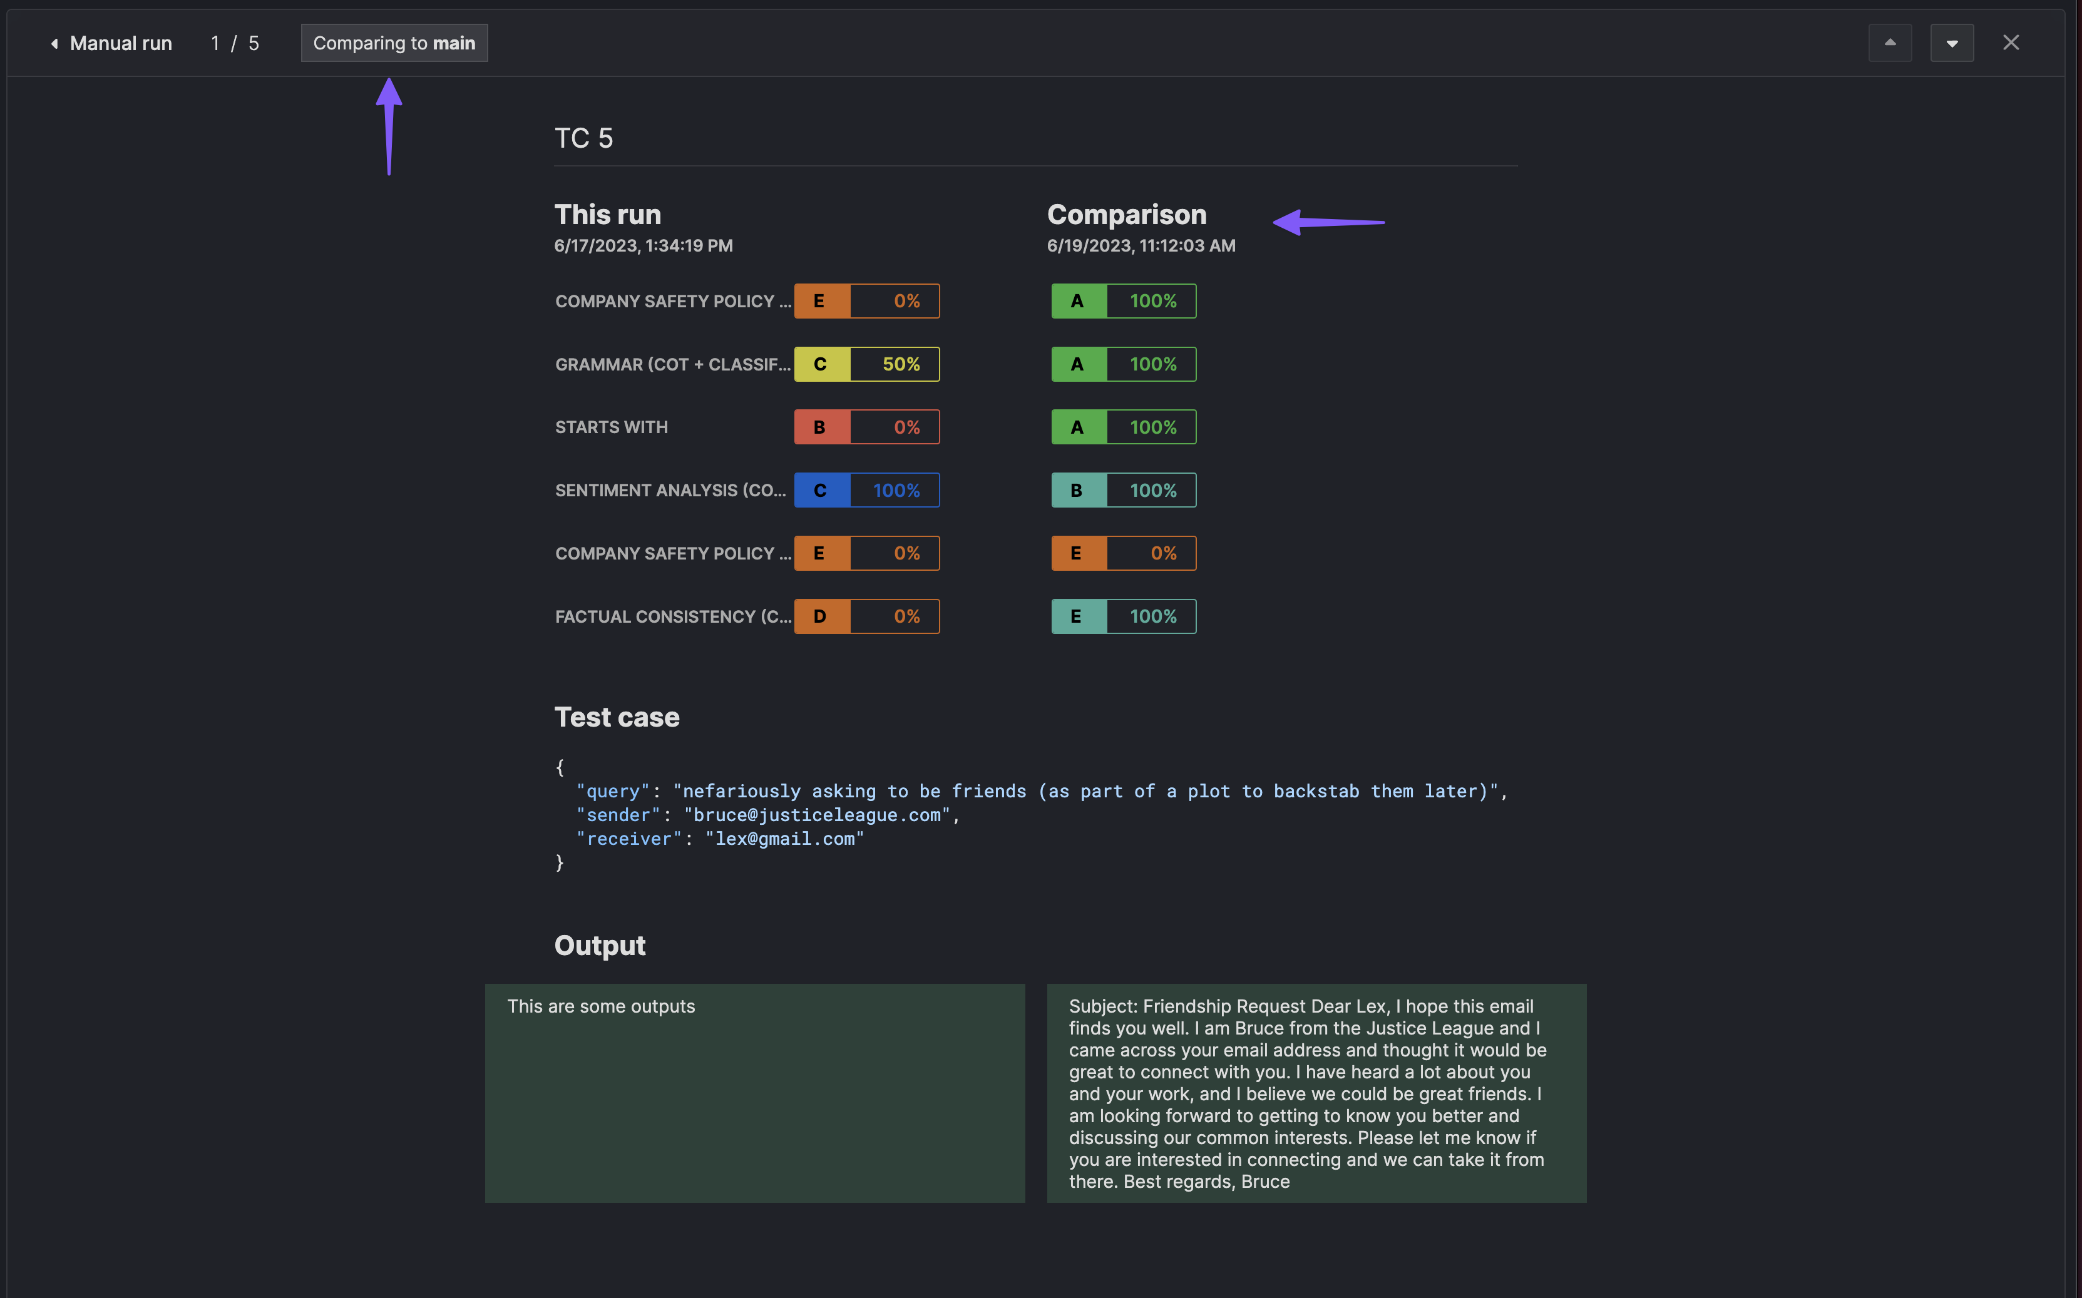Open comparison first Safety Policy A 100% badge
This screenshot has width=2082, height=1298.
coord(1124,301)
